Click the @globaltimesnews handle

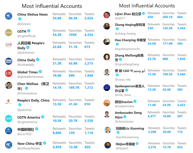(30, 77)
